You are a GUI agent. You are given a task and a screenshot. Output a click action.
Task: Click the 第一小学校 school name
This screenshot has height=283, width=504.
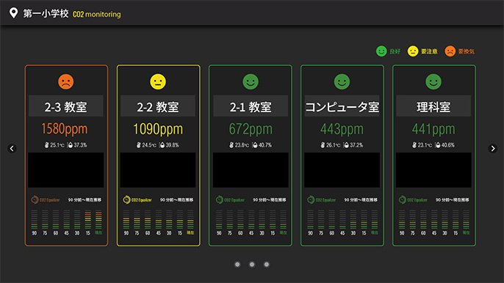click(x=46, y=13)
